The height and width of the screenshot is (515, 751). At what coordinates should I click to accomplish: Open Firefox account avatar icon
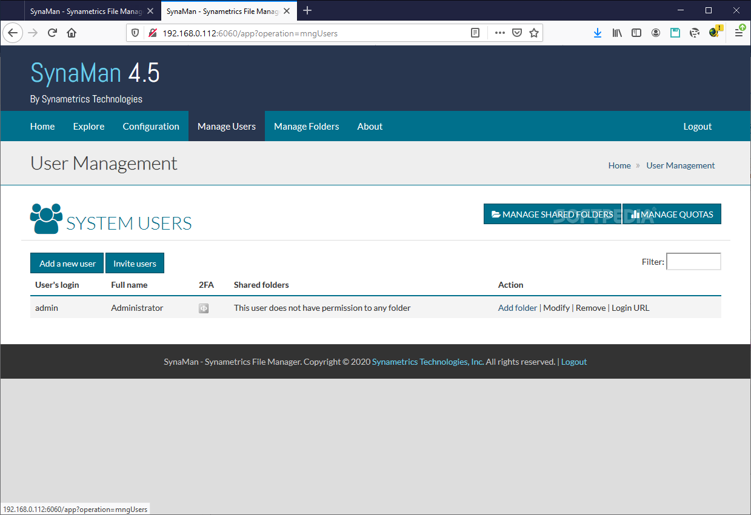(x=656, y=33)
